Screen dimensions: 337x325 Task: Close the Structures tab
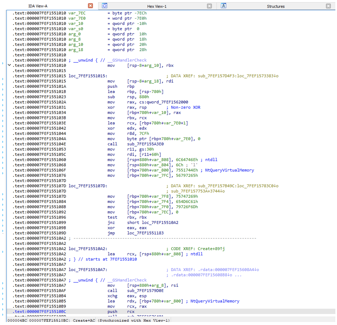tap(328, 6)
